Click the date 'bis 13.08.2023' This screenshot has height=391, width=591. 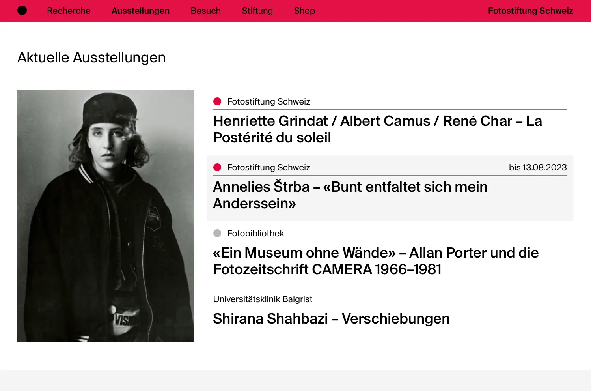[538, 167]
